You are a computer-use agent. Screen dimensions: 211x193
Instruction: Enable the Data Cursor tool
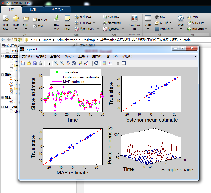80,63
